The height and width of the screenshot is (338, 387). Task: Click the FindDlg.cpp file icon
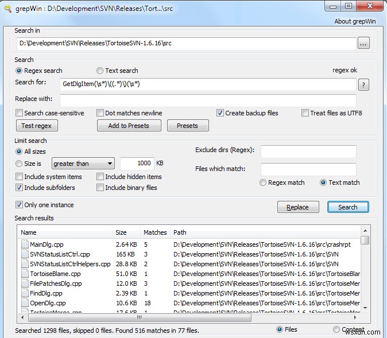(25, 293)
